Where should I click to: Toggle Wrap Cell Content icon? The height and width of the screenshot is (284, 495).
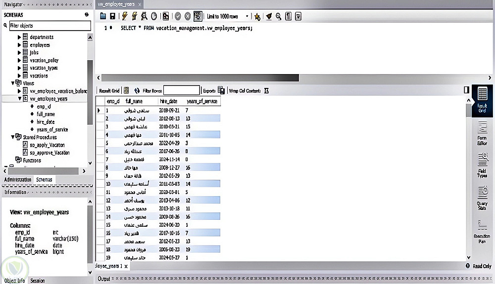pyautogui.click(x=266, y=91)
